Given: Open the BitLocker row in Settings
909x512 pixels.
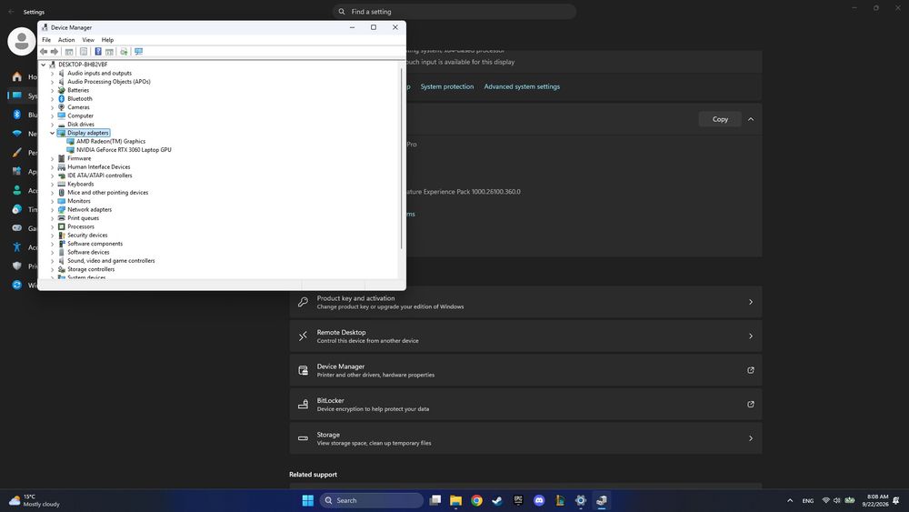Looking at the screenshot, I should (525, 404).
